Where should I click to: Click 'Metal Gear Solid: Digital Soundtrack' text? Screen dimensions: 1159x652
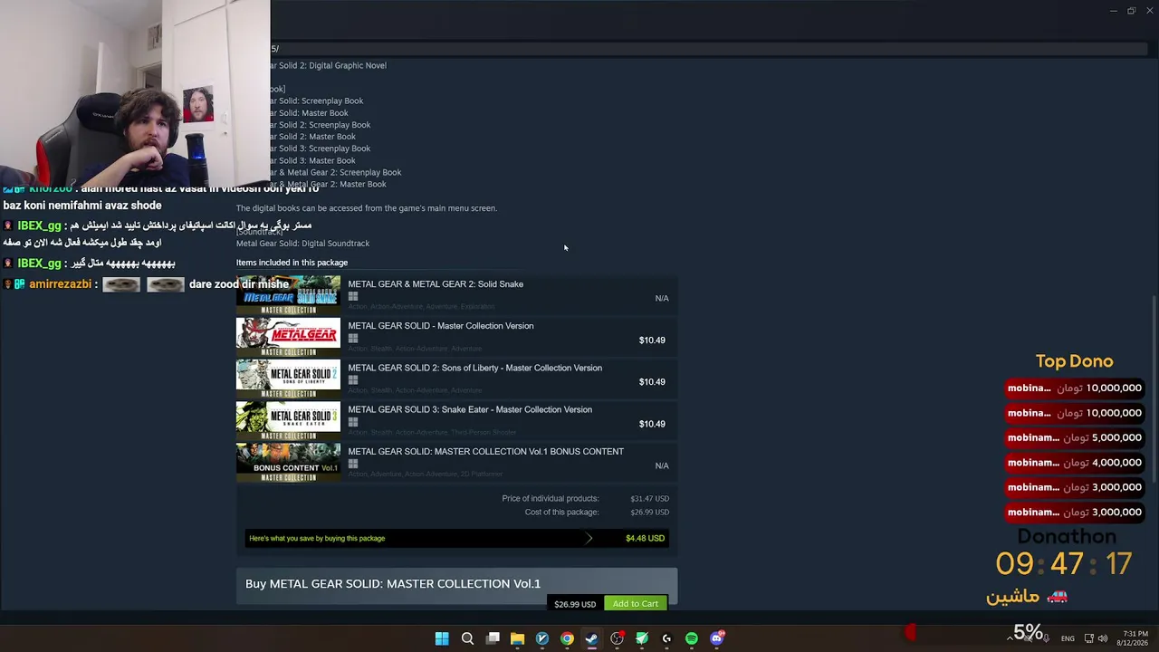point(302,244)
